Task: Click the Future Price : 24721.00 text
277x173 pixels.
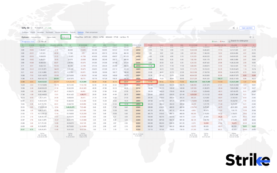Action: [83, 37]
